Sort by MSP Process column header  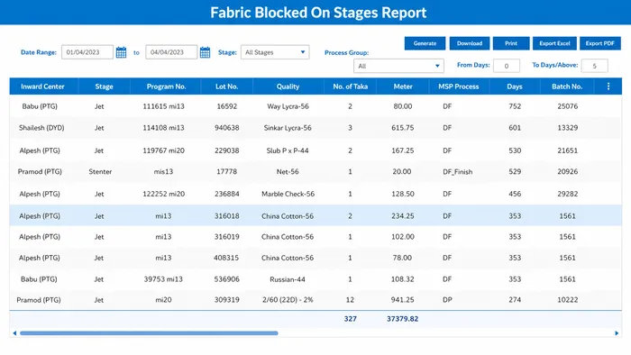click(458, 86)
